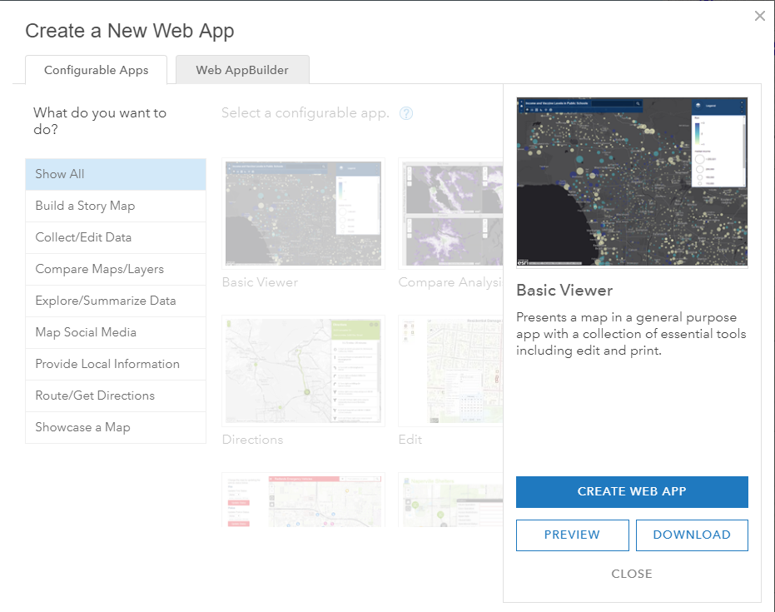Open the configurable app help question mark

405,114
